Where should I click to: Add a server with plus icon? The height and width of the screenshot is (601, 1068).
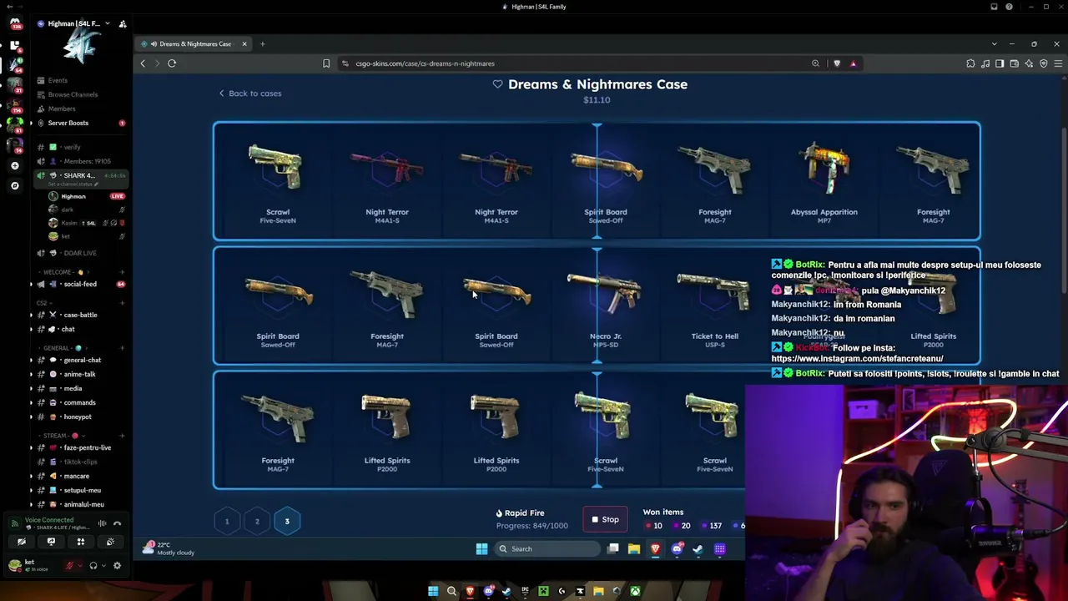coord(14,166)
